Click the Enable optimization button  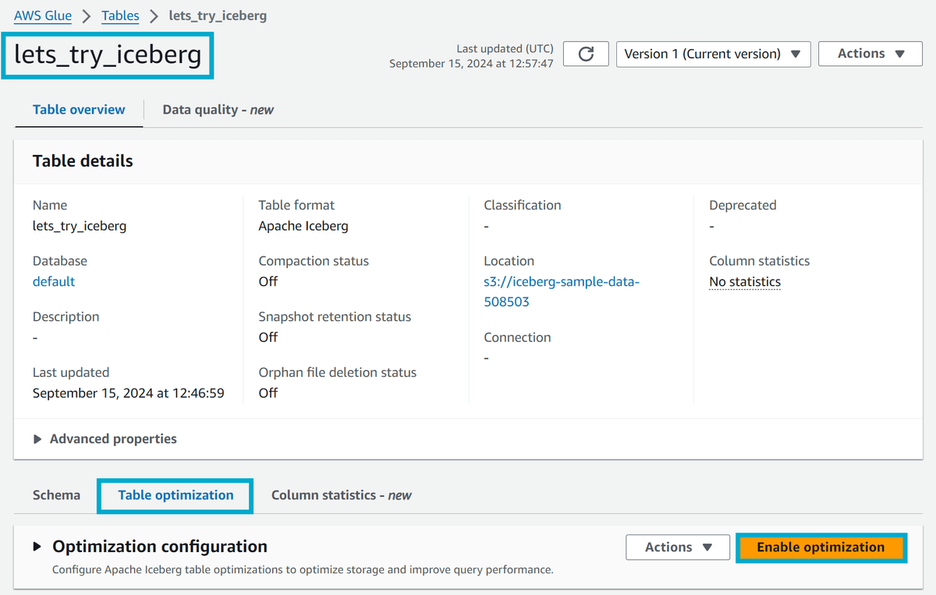pyautogui.click(x=821, y=547)
